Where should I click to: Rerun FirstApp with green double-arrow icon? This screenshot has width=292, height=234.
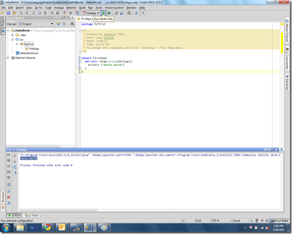click(x=9, y=155)
